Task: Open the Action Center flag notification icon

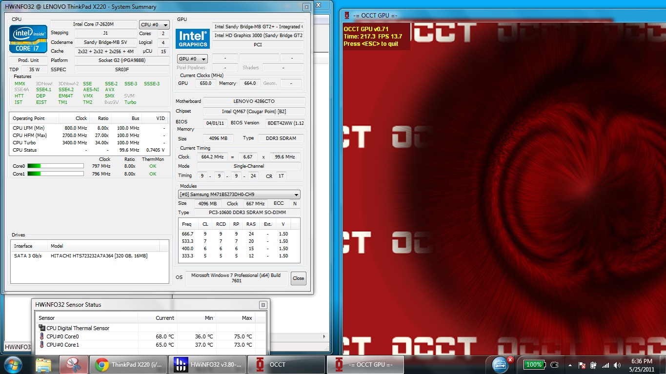Action: click(x=582, y=365)
